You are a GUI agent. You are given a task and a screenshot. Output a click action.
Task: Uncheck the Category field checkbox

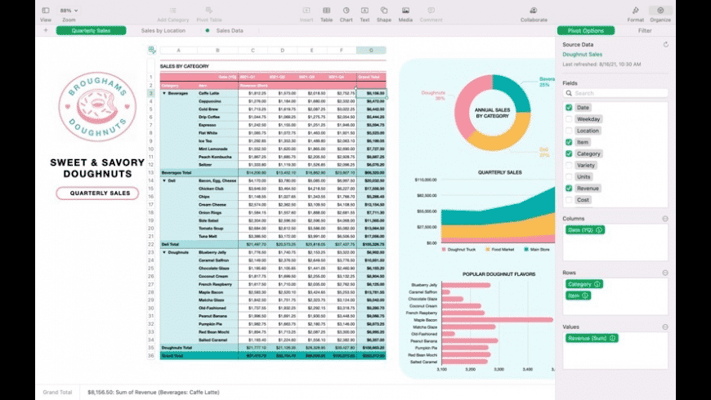[x=569, y=153]
